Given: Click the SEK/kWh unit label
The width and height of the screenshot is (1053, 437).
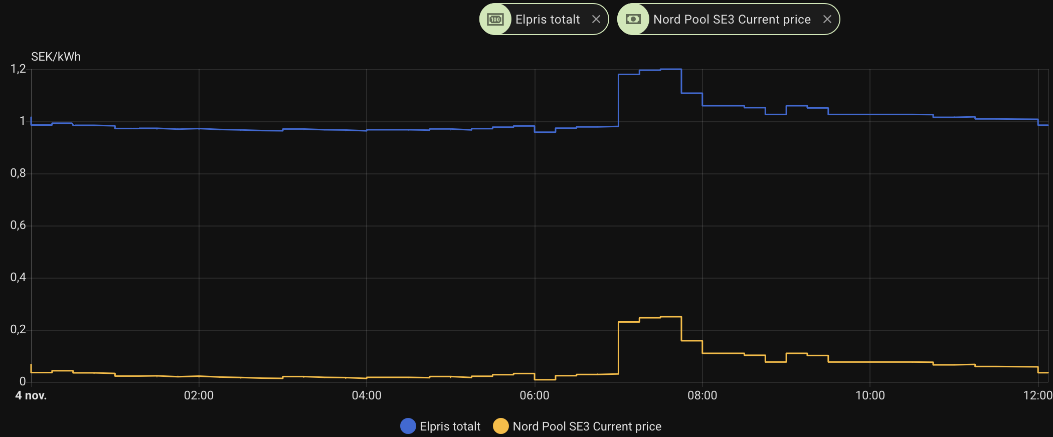Looking at the screenshot, I should pos(56,57).
